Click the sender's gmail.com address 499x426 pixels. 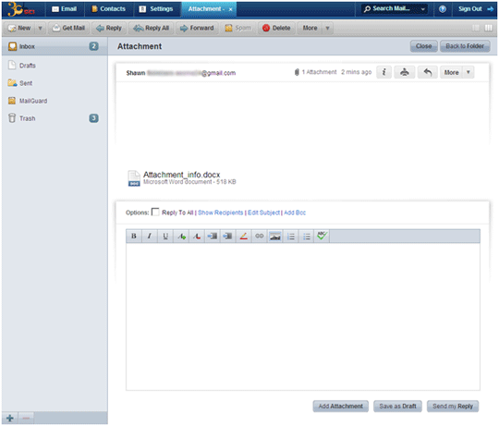pyautogui.click(x=191, y=73)
